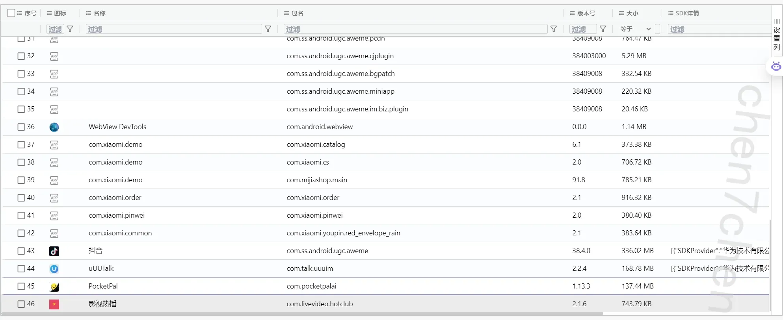
Task: Select the 384003000 version cell
Action: pos(589,56)
